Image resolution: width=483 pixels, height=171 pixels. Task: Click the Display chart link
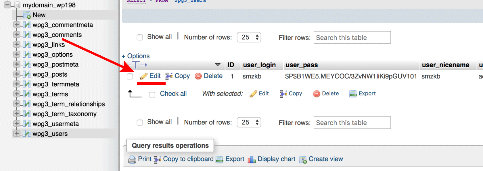click(277, 159)
